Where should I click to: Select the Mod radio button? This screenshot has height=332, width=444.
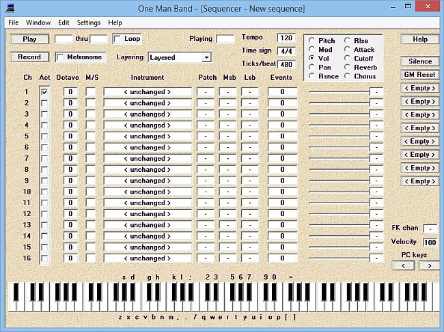tap(311, 50)
